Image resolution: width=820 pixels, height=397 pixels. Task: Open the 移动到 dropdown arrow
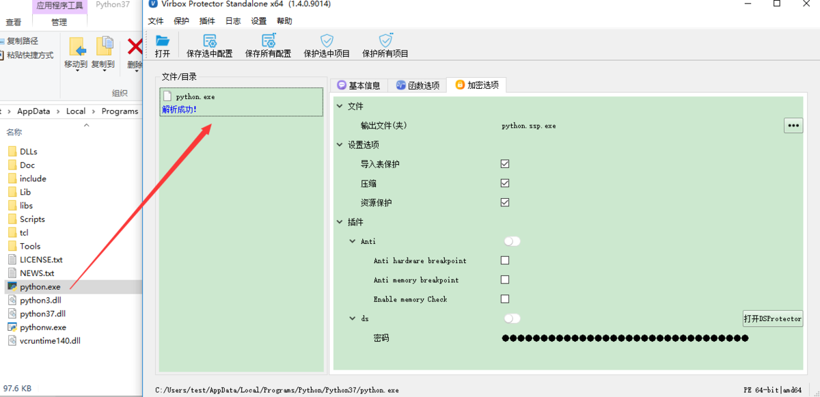coord(77,71)
